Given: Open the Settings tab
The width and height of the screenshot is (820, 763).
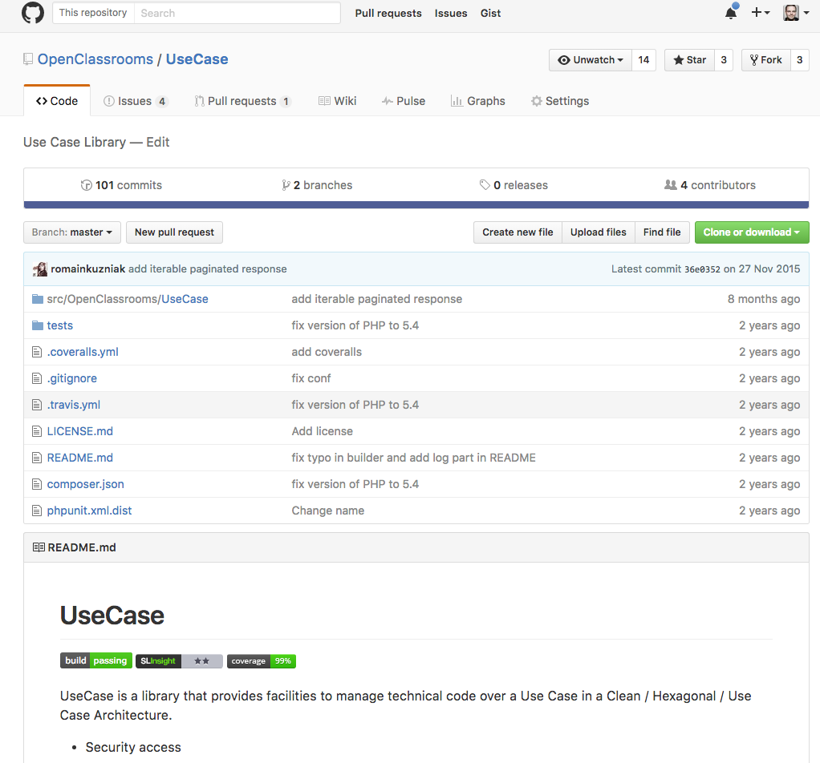Looking at the screenshot, I should [560, 101].
